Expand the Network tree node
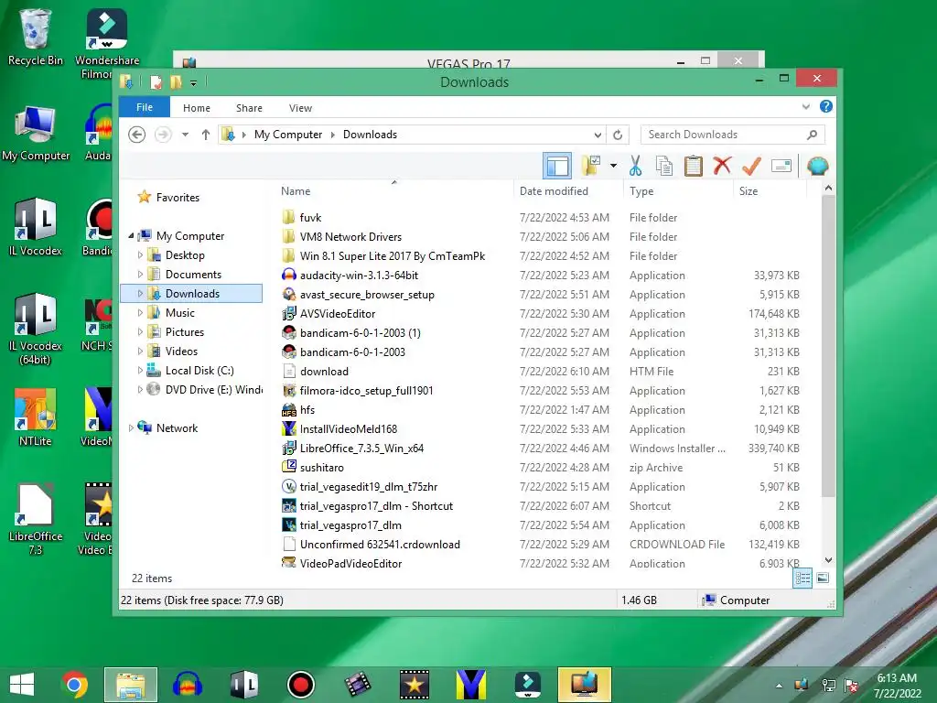 click(131, 428)
